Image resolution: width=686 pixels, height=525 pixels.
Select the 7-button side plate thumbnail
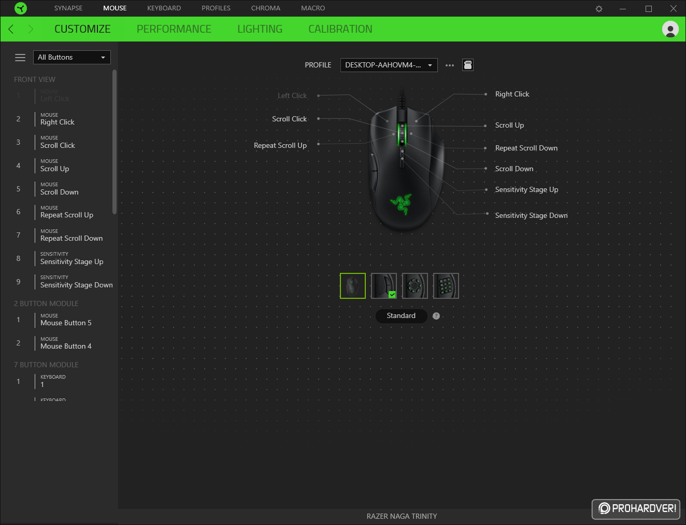click(x=415, y=286)
